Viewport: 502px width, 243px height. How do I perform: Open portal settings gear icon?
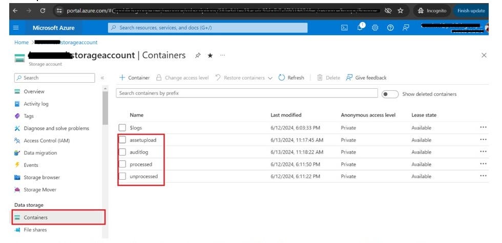pos(375,28)
